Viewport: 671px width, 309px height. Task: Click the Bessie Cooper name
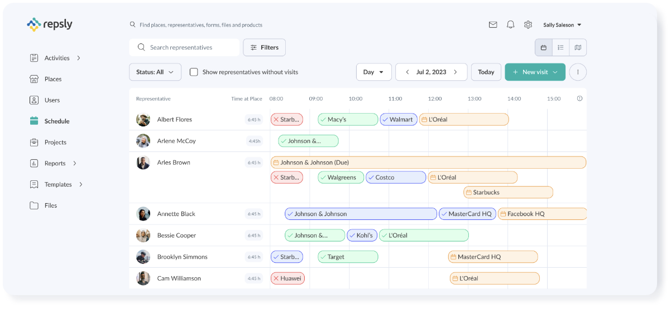coord(176,236)
